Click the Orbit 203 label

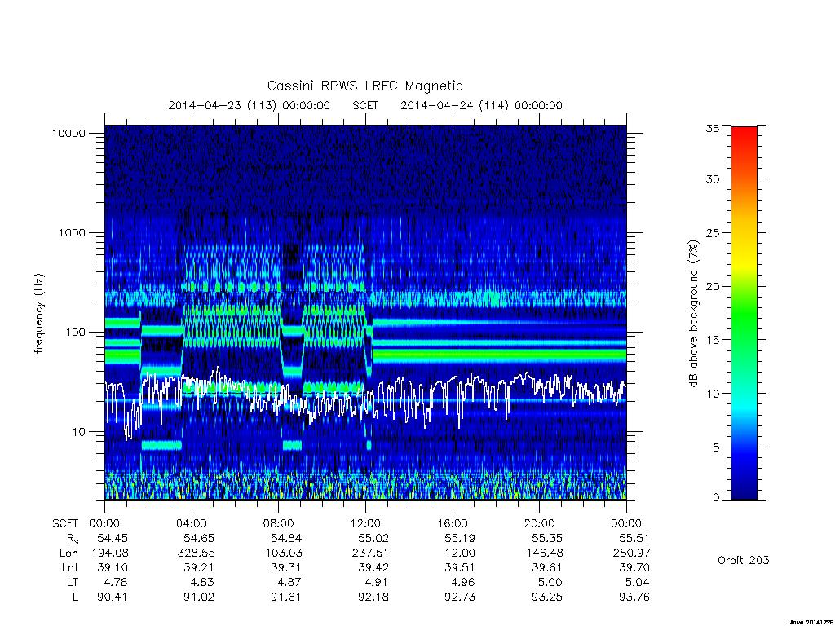[x=744, y=560]
